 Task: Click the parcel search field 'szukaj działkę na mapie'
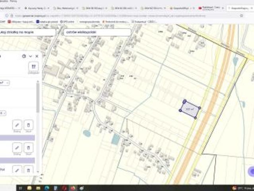[27, 32]
